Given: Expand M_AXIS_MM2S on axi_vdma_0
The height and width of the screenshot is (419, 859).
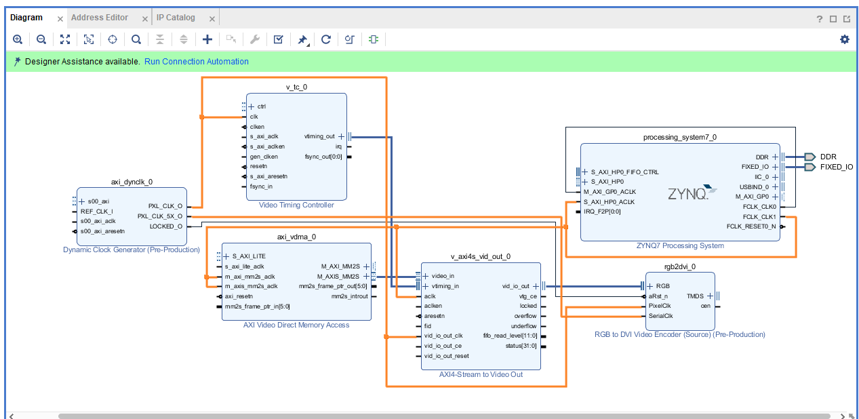Looking at the screenshot, I should (366, 276).
